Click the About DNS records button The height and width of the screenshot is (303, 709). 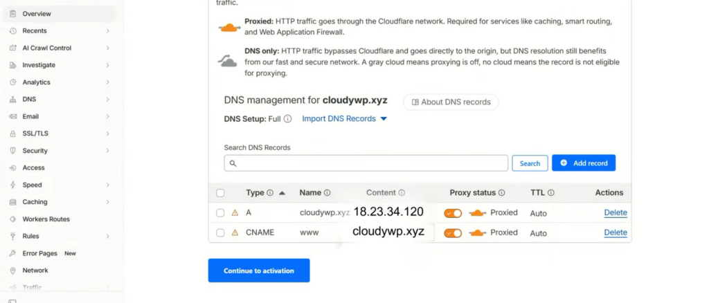pos(451,102)
